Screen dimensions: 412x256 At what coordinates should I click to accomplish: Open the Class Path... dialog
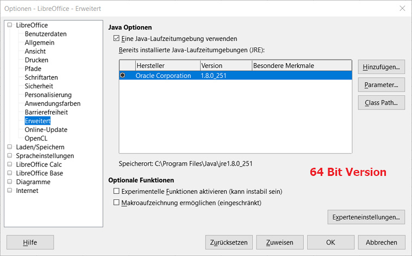(381, 103)
